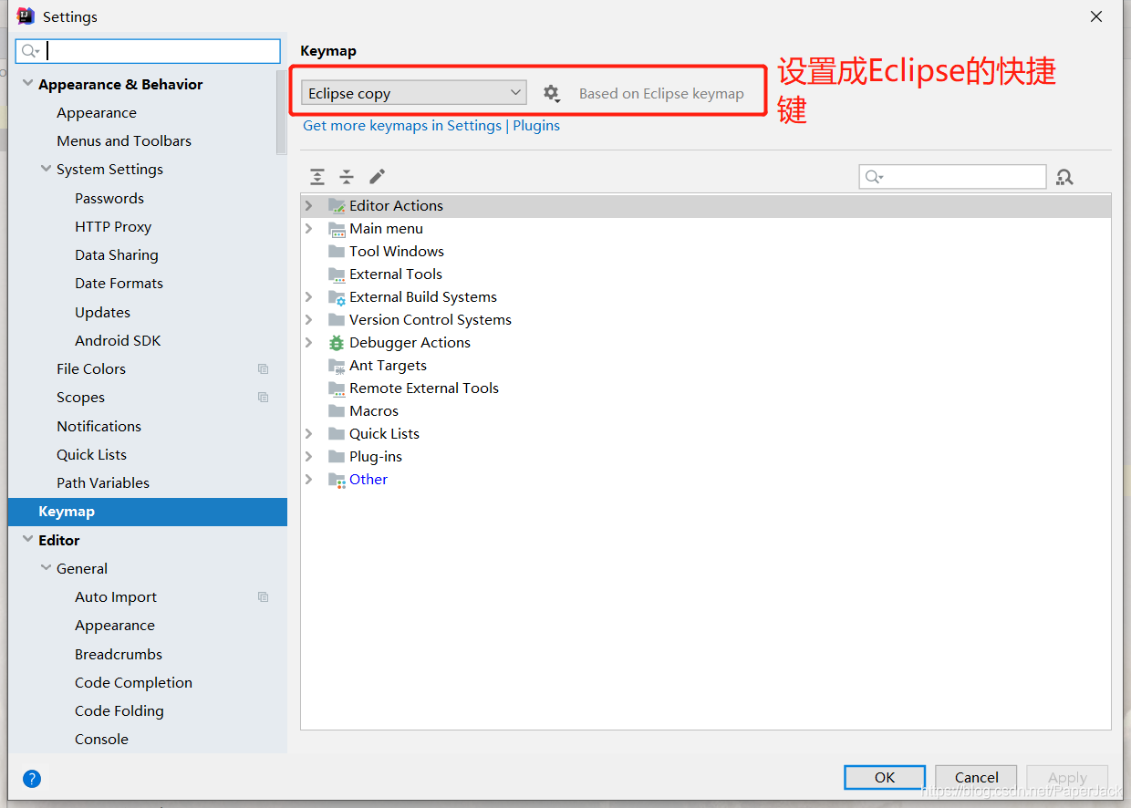Viewport: 1131px width, 808px height.
Task: Click the External Tools folder icon
Action: [x=337, y=275]
